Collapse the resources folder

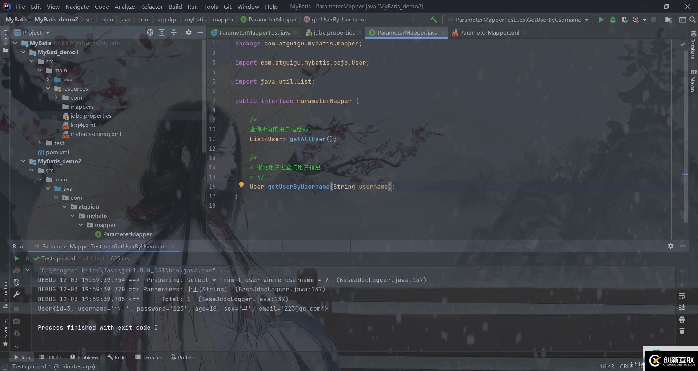pyautogui.click(x=48, y=88)
